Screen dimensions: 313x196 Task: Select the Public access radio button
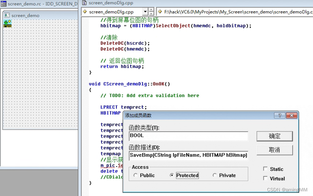(x=136, y=175)
